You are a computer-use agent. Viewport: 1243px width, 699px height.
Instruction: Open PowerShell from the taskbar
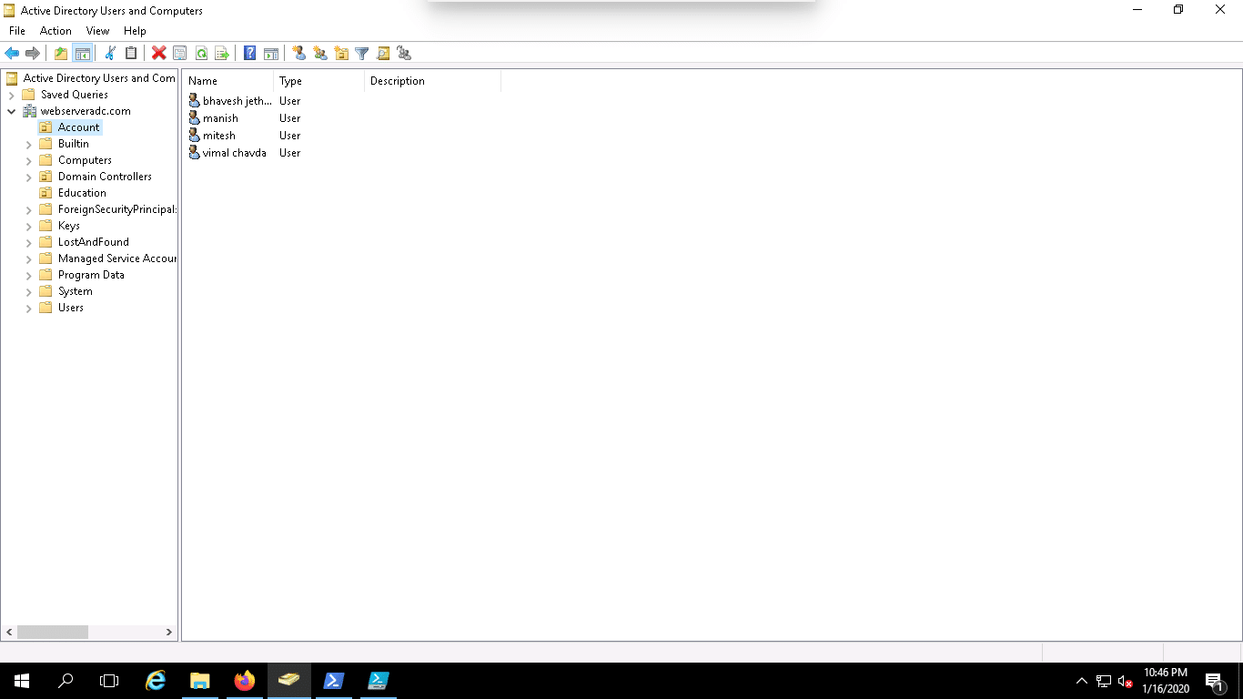pos(334,681)
